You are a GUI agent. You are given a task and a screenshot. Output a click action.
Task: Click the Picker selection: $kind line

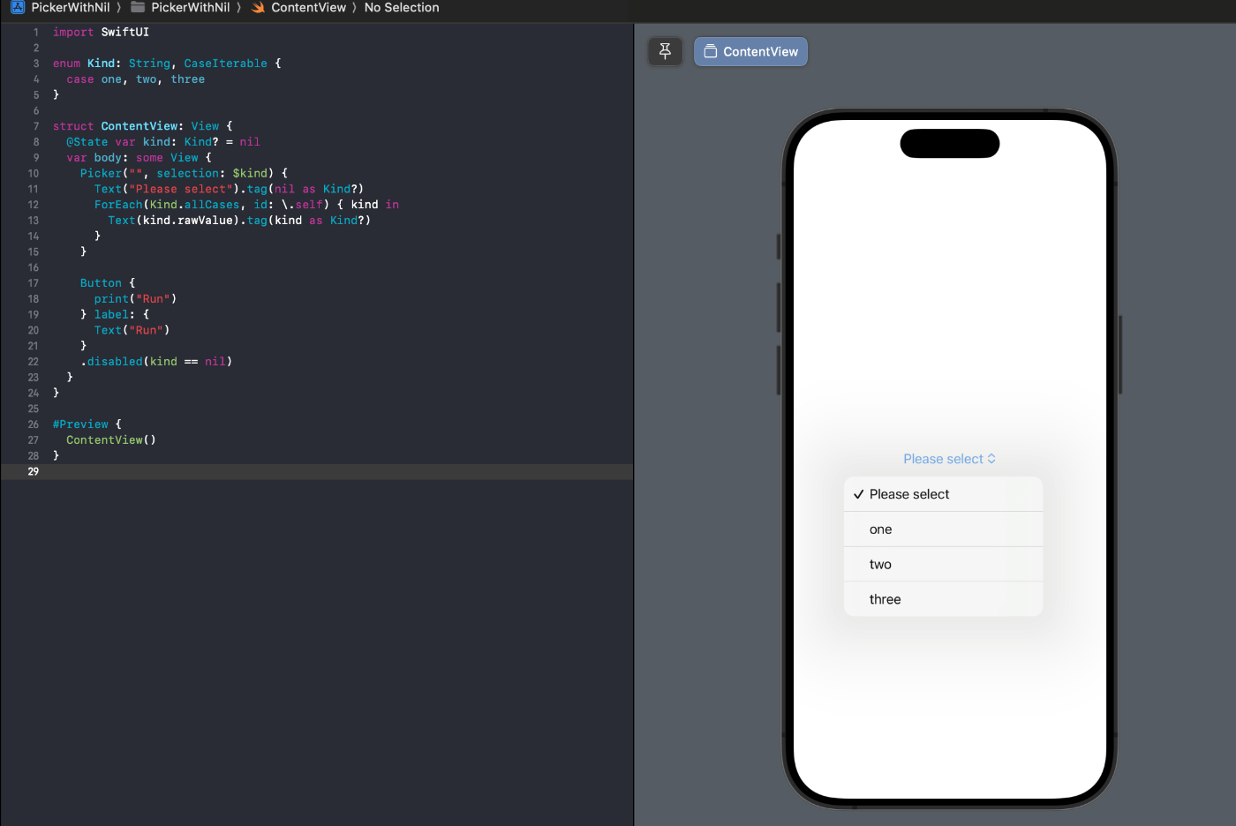coord(184,173)
